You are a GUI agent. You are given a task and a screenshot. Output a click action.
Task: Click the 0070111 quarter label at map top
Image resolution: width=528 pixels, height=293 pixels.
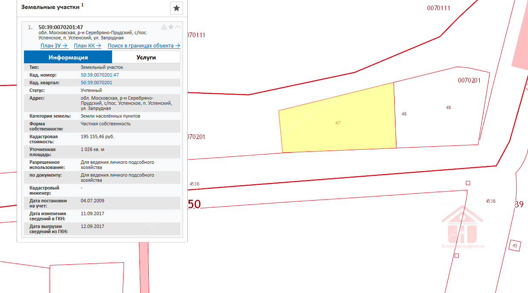(x=439, y=8)
